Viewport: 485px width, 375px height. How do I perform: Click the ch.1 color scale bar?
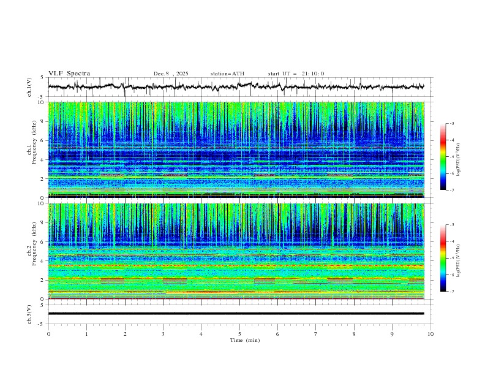coord(443,157)
